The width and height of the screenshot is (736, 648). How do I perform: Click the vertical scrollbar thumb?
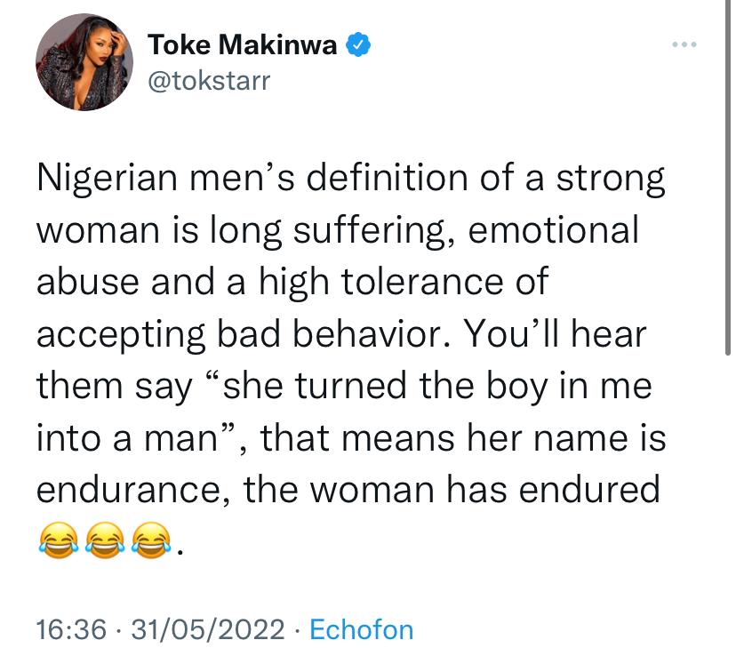[727, 179]
